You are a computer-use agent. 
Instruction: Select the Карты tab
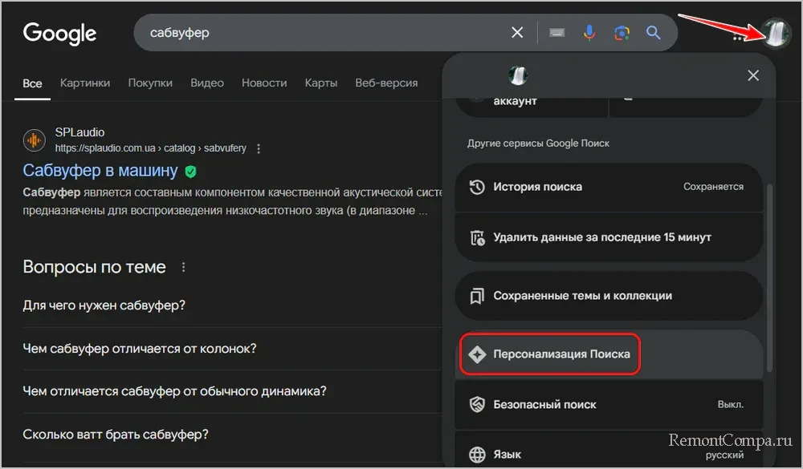pos(321,83)
